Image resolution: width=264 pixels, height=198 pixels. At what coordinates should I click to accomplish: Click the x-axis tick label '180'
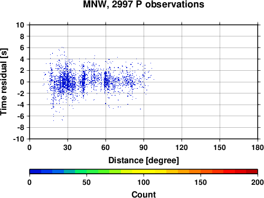258,147
